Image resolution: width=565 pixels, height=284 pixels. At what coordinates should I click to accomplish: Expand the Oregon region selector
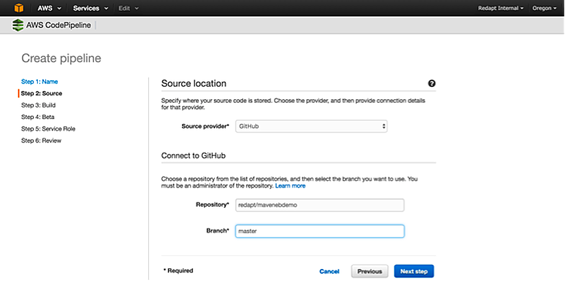[x=544, y=8]
